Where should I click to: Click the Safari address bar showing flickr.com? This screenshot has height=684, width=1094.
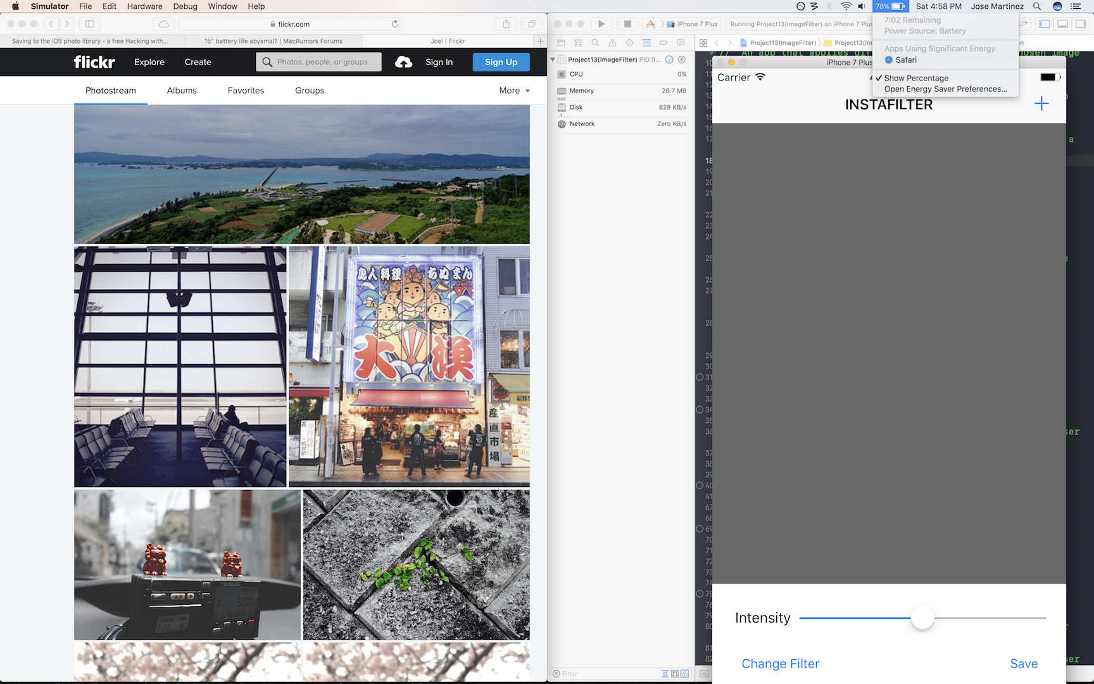[289, 24]
